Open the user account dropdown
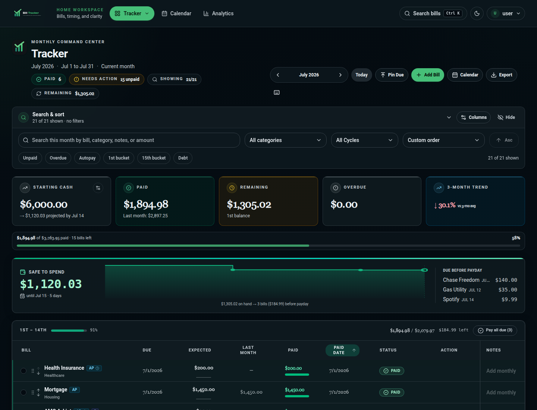 coord(506,13)
